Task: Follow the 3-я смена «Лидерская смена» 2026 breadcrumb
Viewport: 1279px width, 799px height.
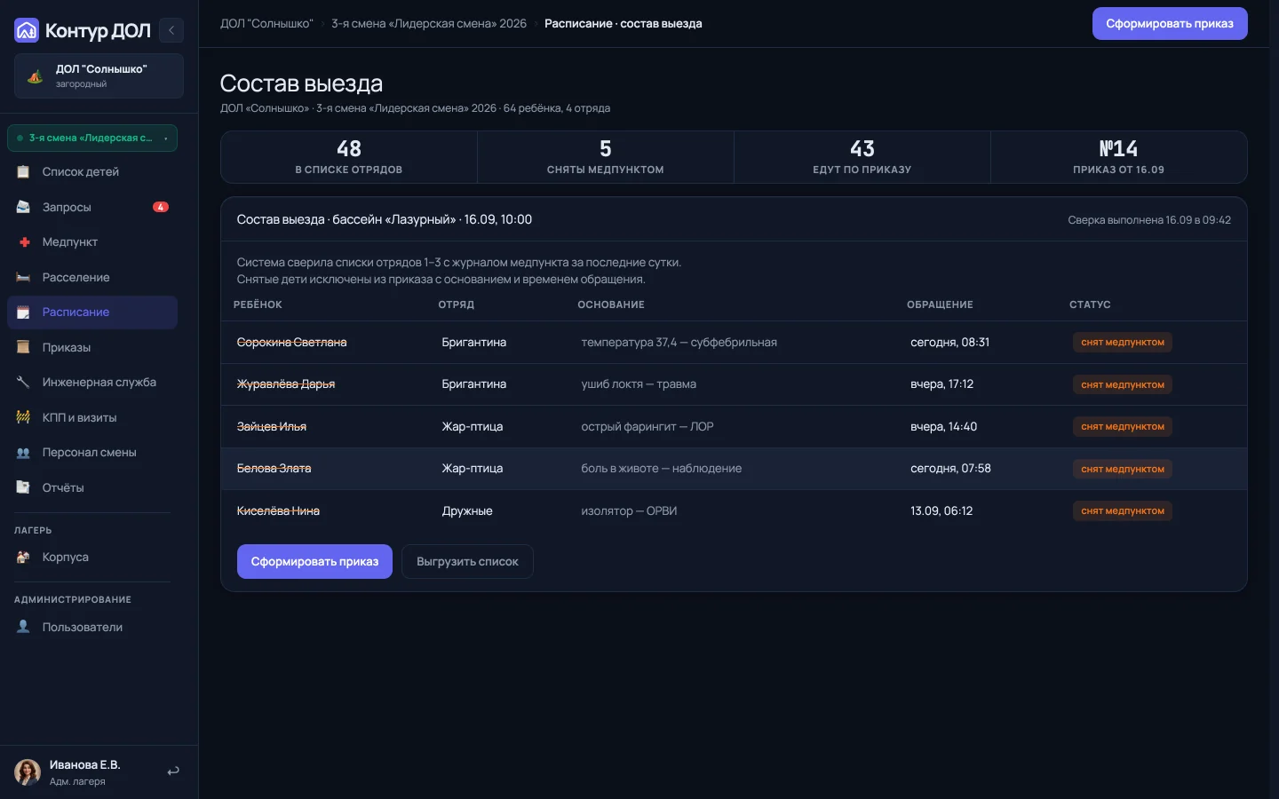Action: (429, 24)
